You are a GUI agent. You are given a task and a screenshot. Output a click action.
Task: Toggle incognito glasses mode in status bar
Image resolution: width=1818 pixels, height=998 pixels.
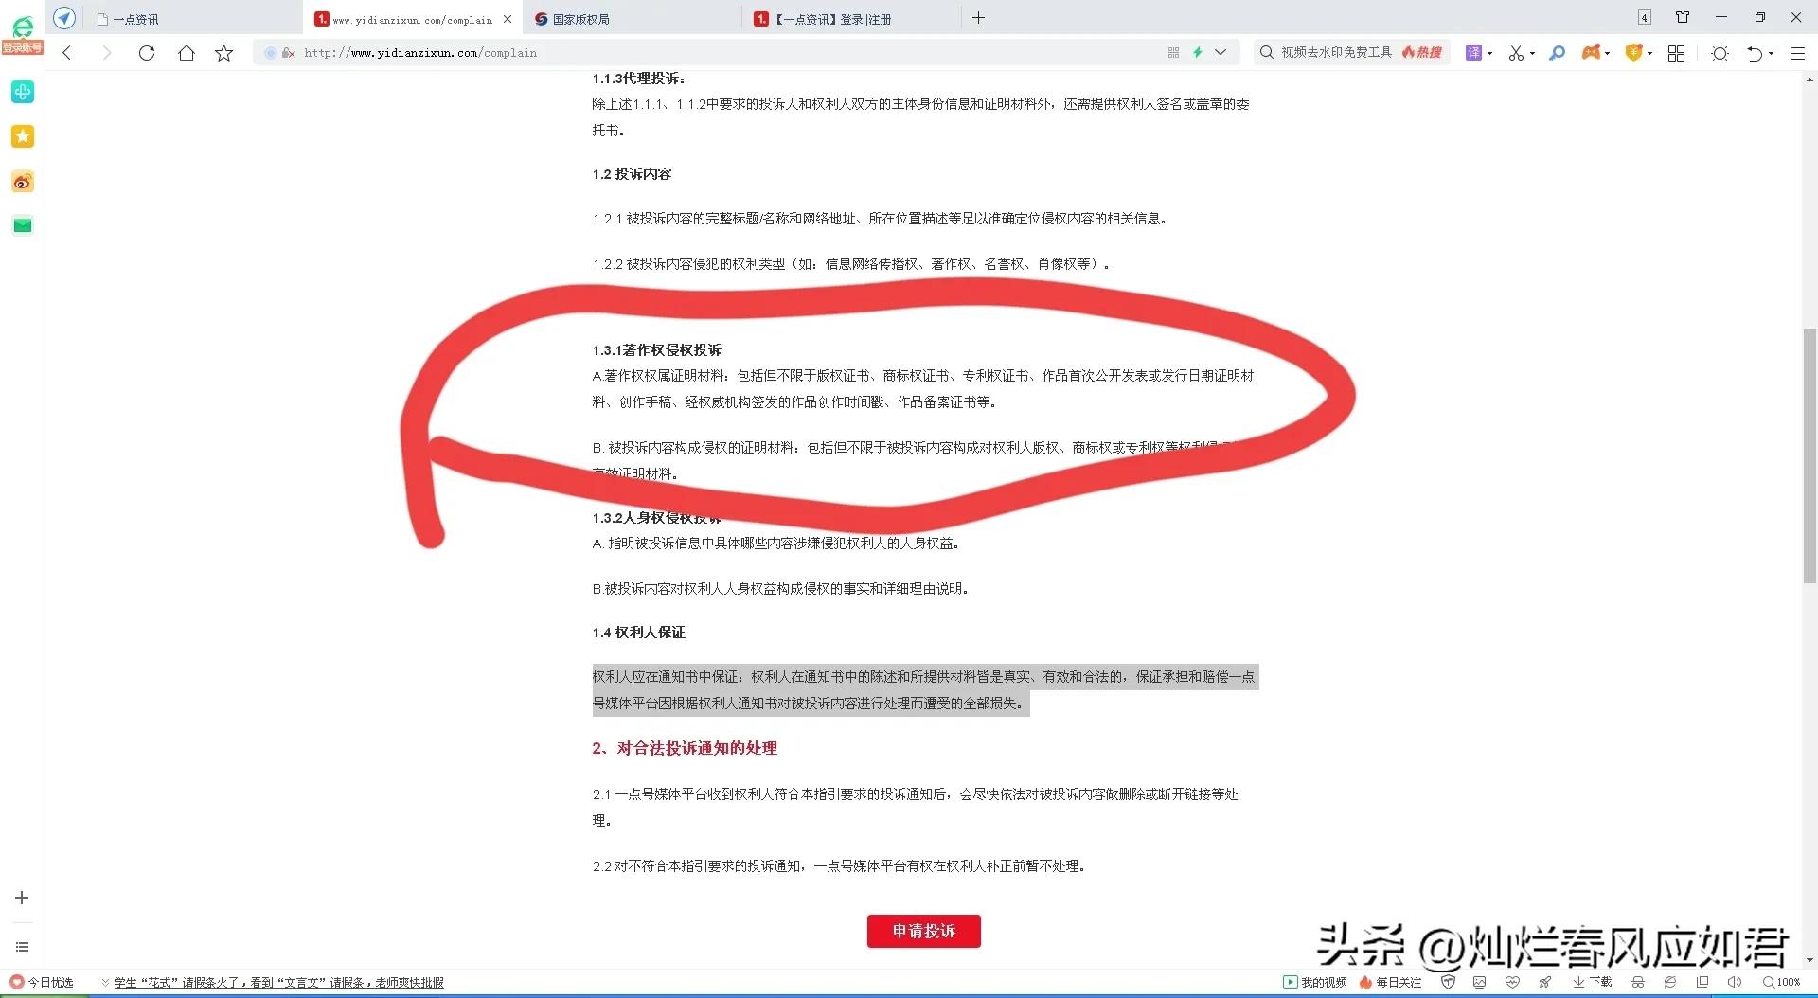coord(1638,982)
